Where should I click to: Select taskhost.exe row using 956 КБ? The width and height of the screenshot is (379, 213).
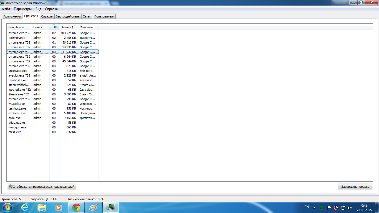tap(53, 108)
